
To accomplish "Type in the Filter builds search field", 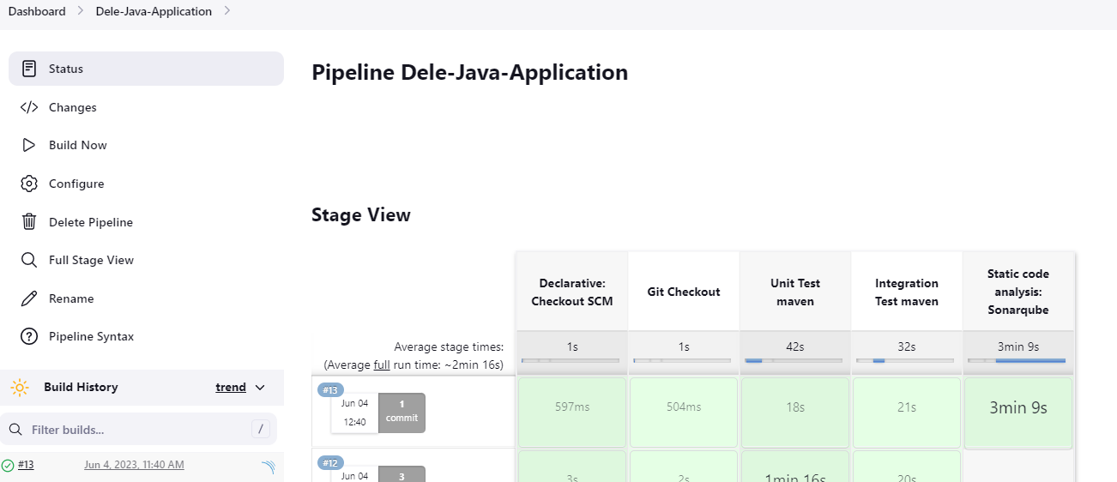I will 137,430.
